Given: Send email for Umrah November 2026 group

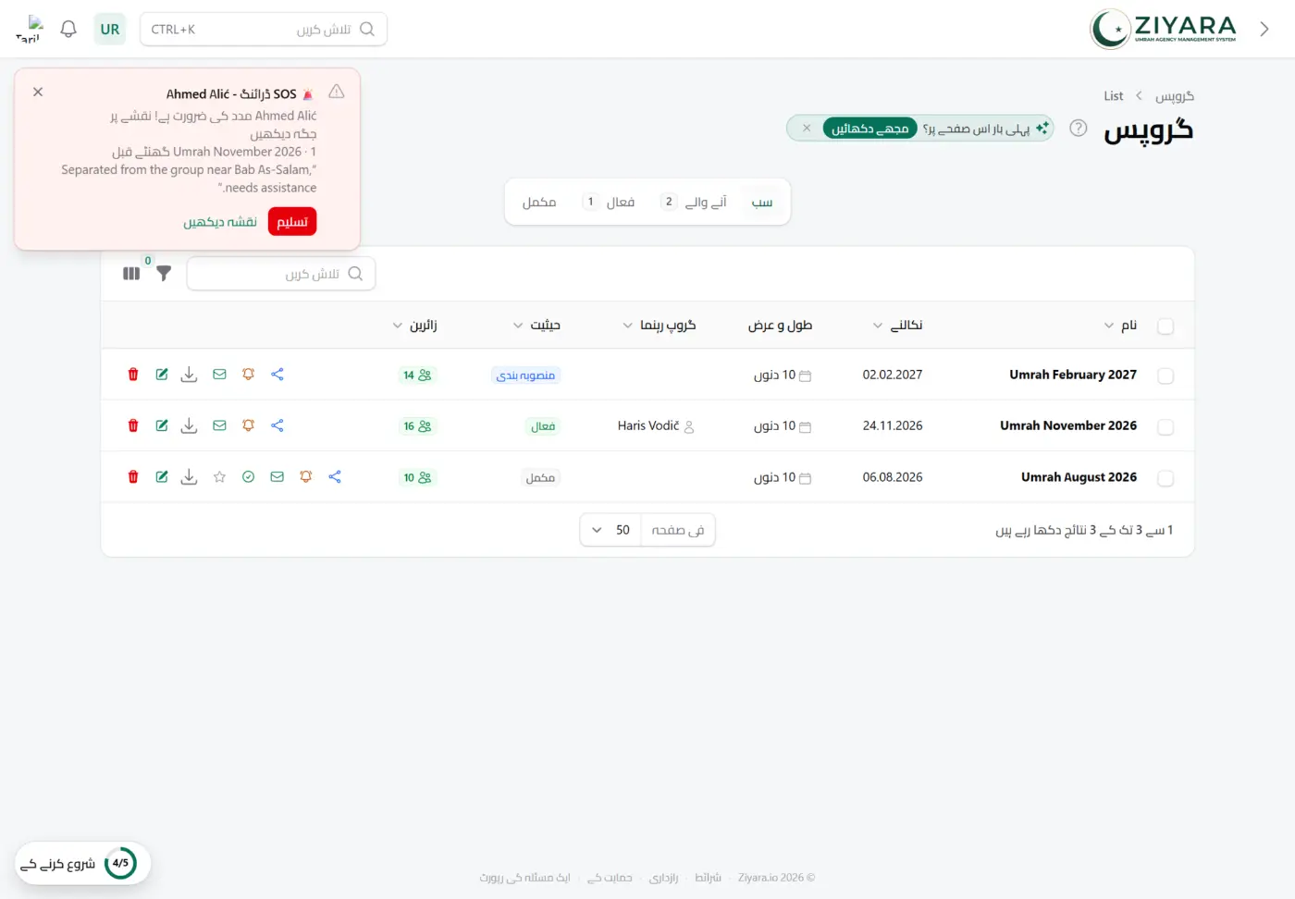Looking at the screenshot, I should click(x=219, y=425).
